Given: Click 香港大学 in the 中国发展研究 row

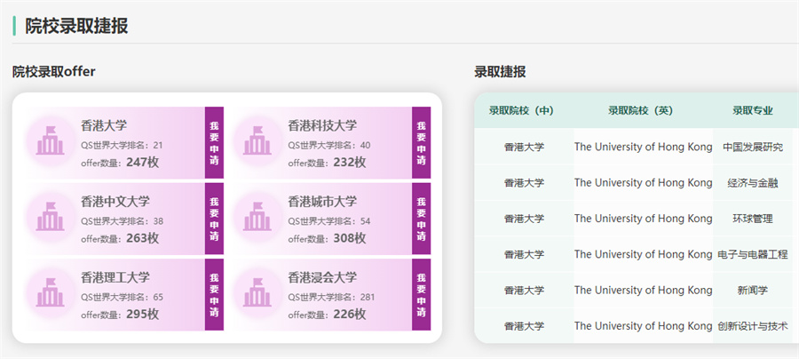Looking at the screenshot, I should click(524, 147).
